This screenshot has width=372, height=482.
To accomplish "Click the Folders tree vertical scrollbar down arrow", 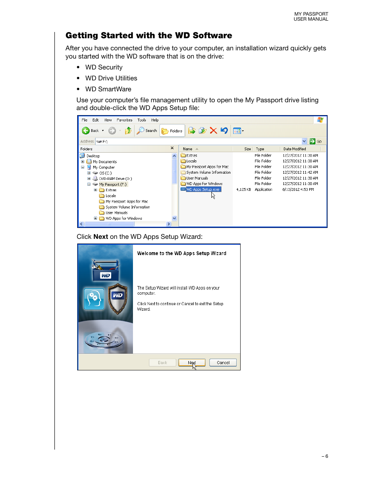I will pos(174,219).
